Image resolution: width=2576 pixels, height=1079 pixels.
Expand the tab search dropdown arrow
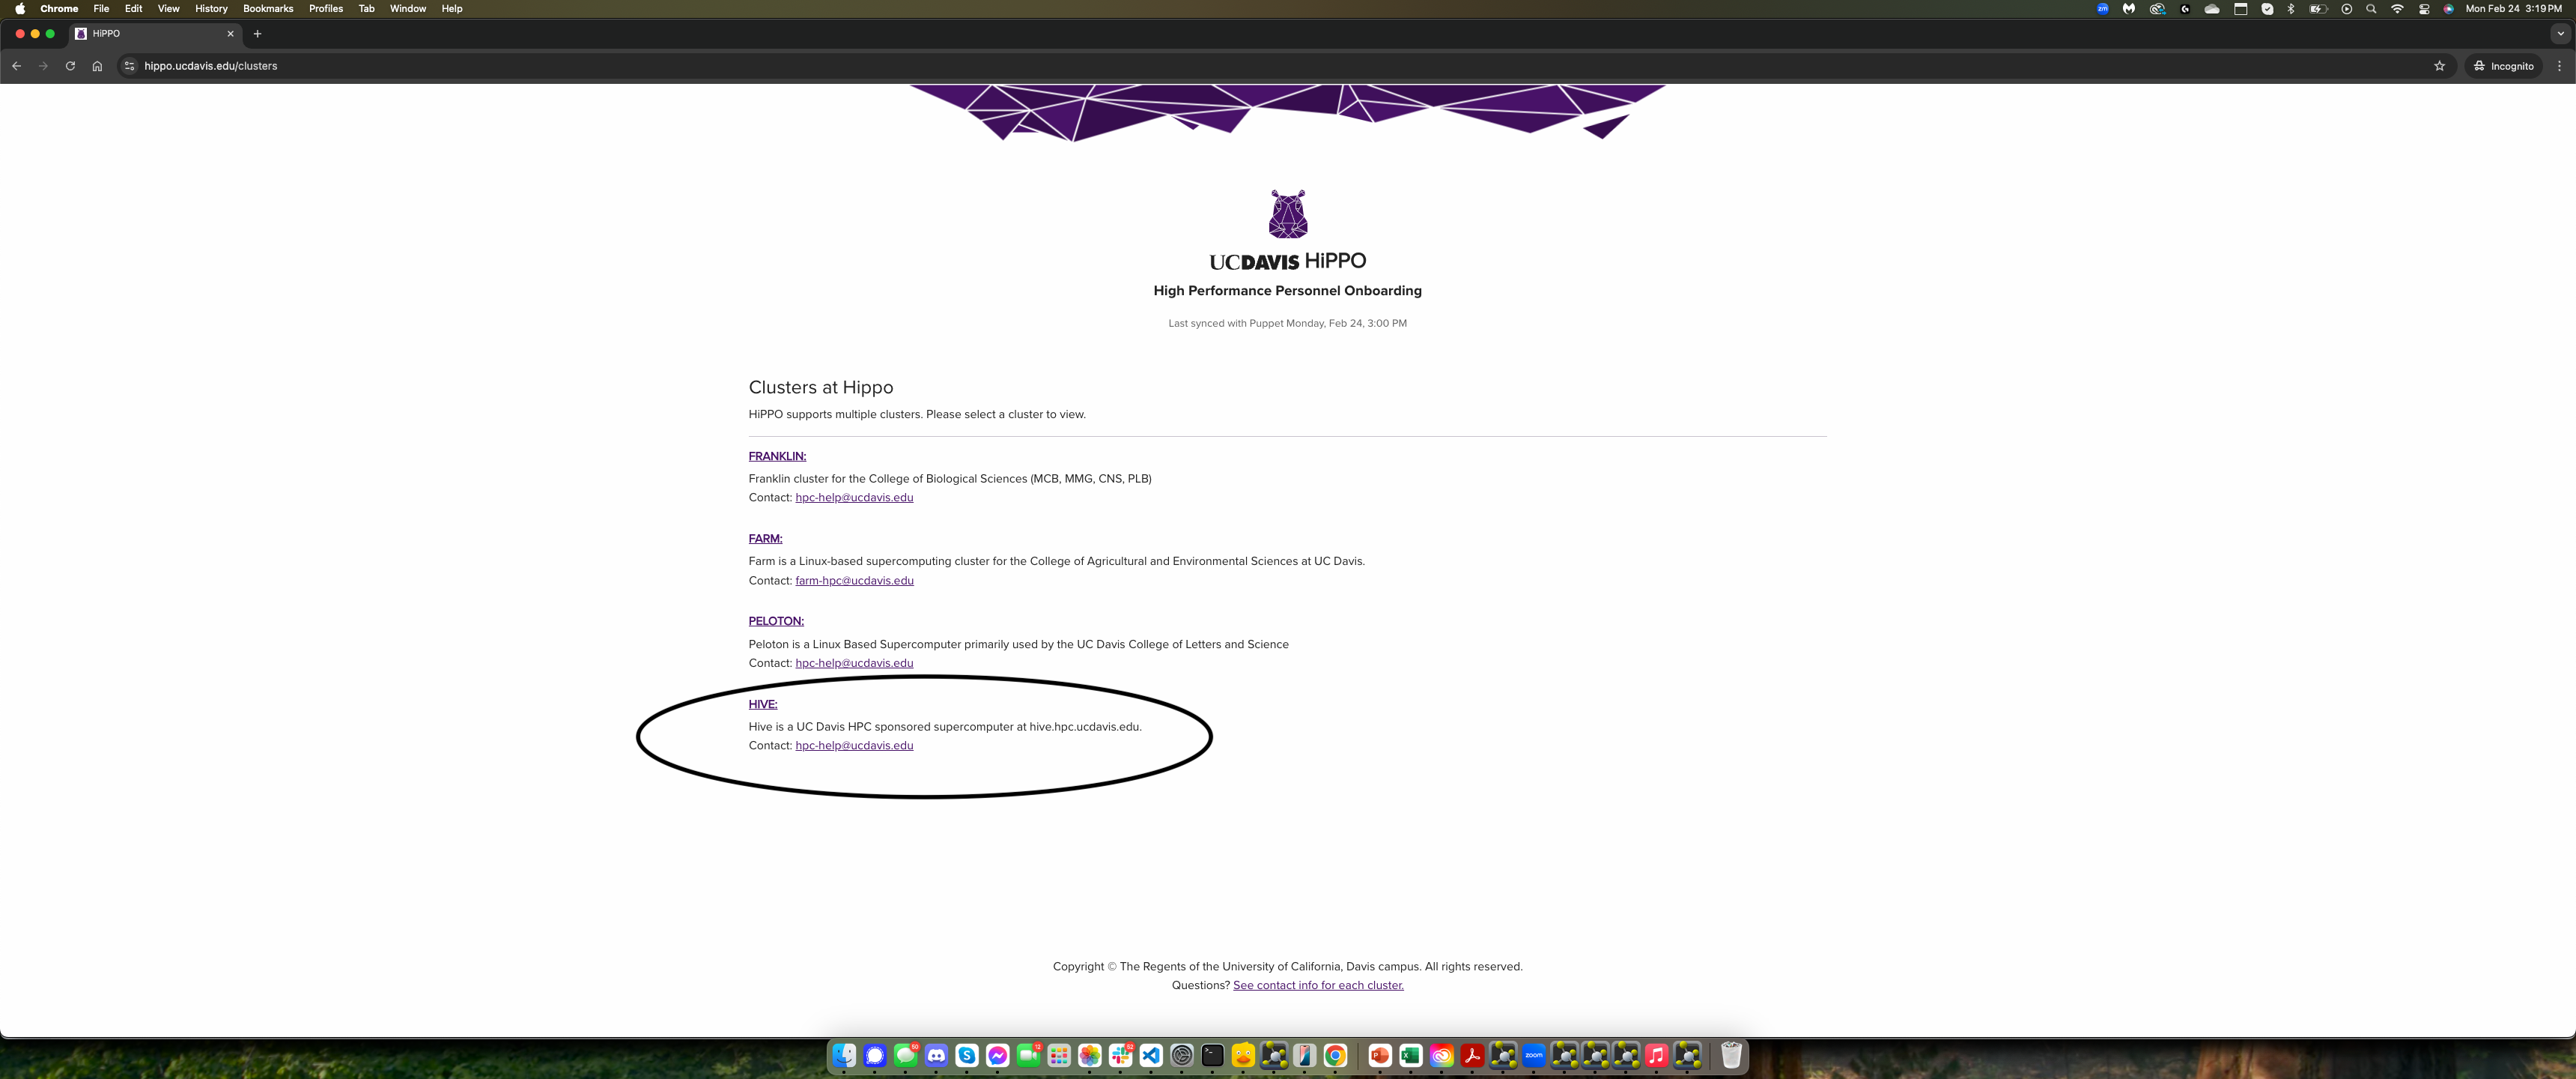[2560, 34]
